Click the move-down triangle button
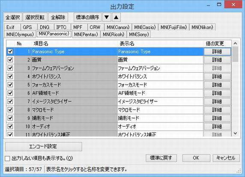245x177 pixels. tap(107, 17)
